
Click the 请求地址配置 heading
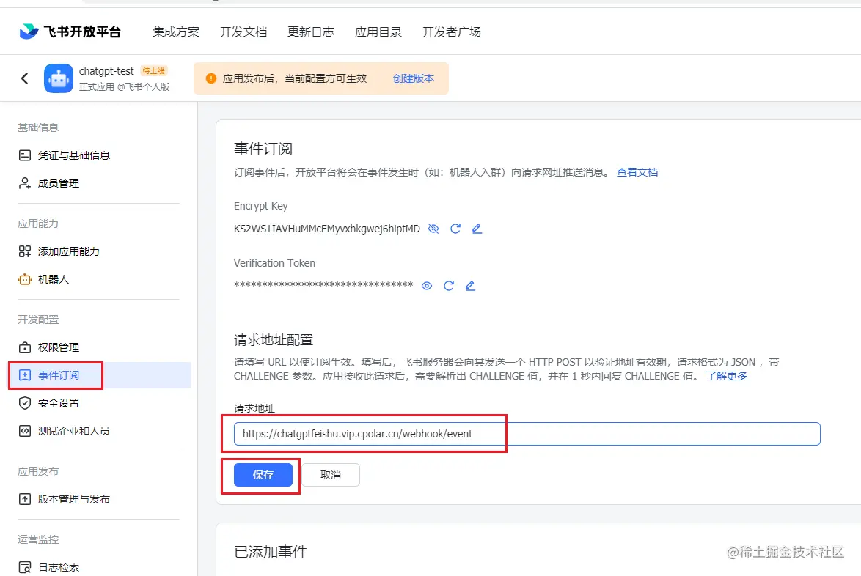click(274, 340)
